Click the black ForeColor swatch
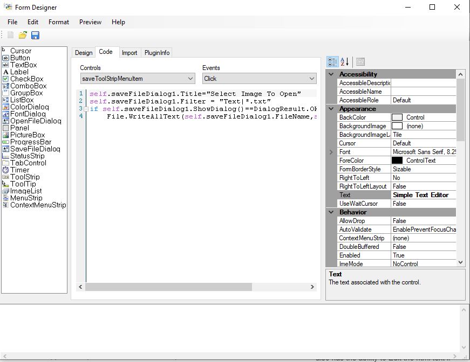The width and height of the screenshot is (470, 362). [397, 161]
